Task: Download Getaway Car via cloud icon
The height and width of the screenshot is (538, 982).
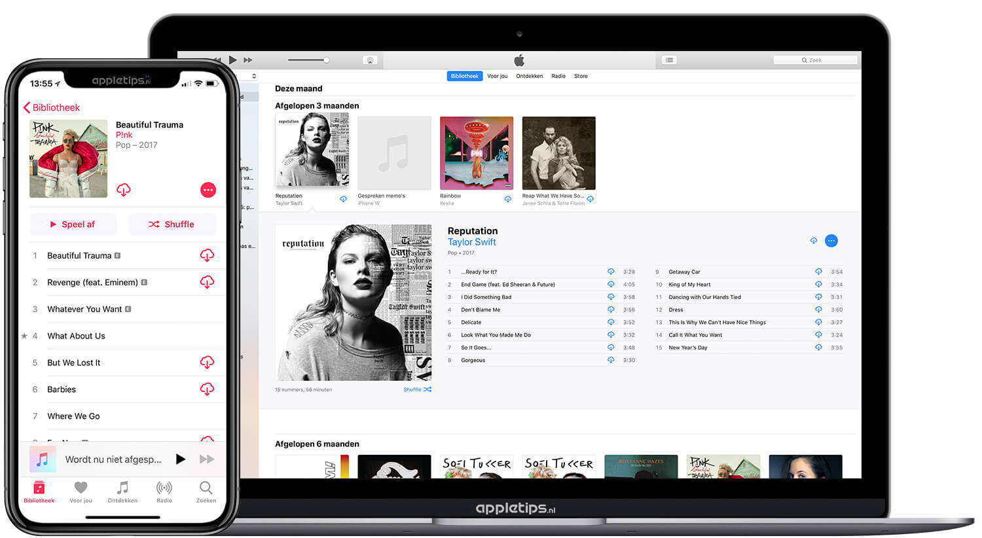Action: [x=818, y=272]
